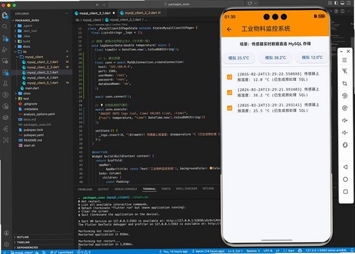This screenshot has width=355, height=254.
Task: Open the Remote Explorer view
Action: coord(5,61)
